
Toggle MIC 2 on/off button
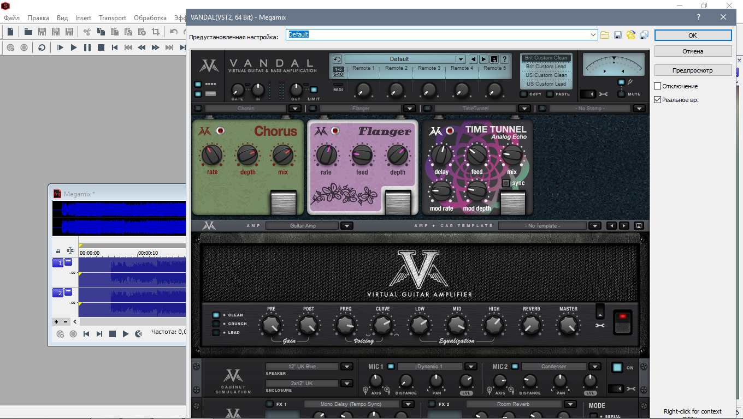(x=515, y=367)
